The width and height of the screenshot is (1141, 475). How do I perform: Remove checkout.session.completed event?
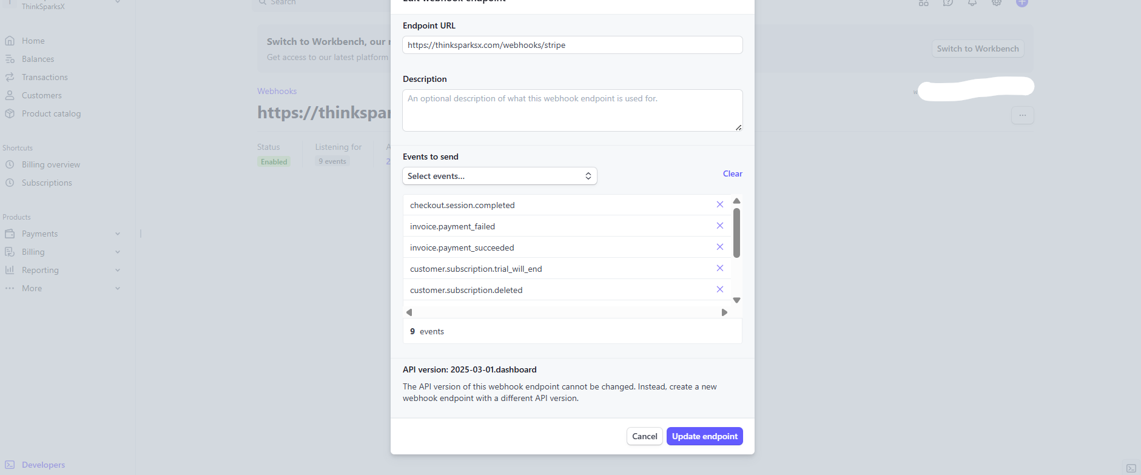(720, 204)
